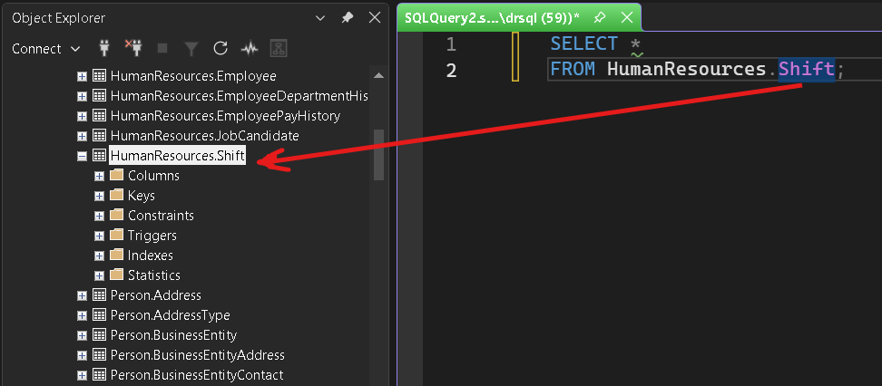Select HumanResources.JobCandidate table row

pos(205,135)
